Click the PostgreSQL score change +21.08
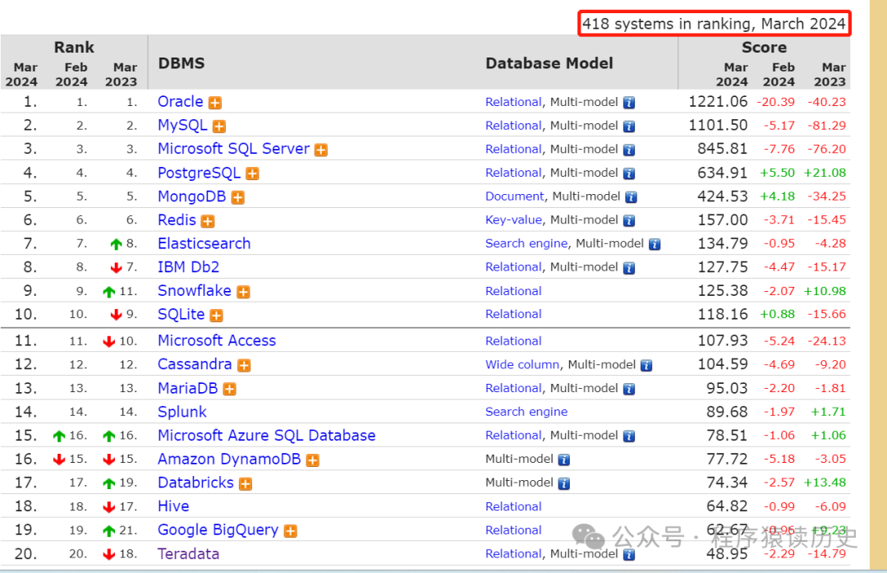The height and width of the screenshot is (573, 887). (825, 173)
